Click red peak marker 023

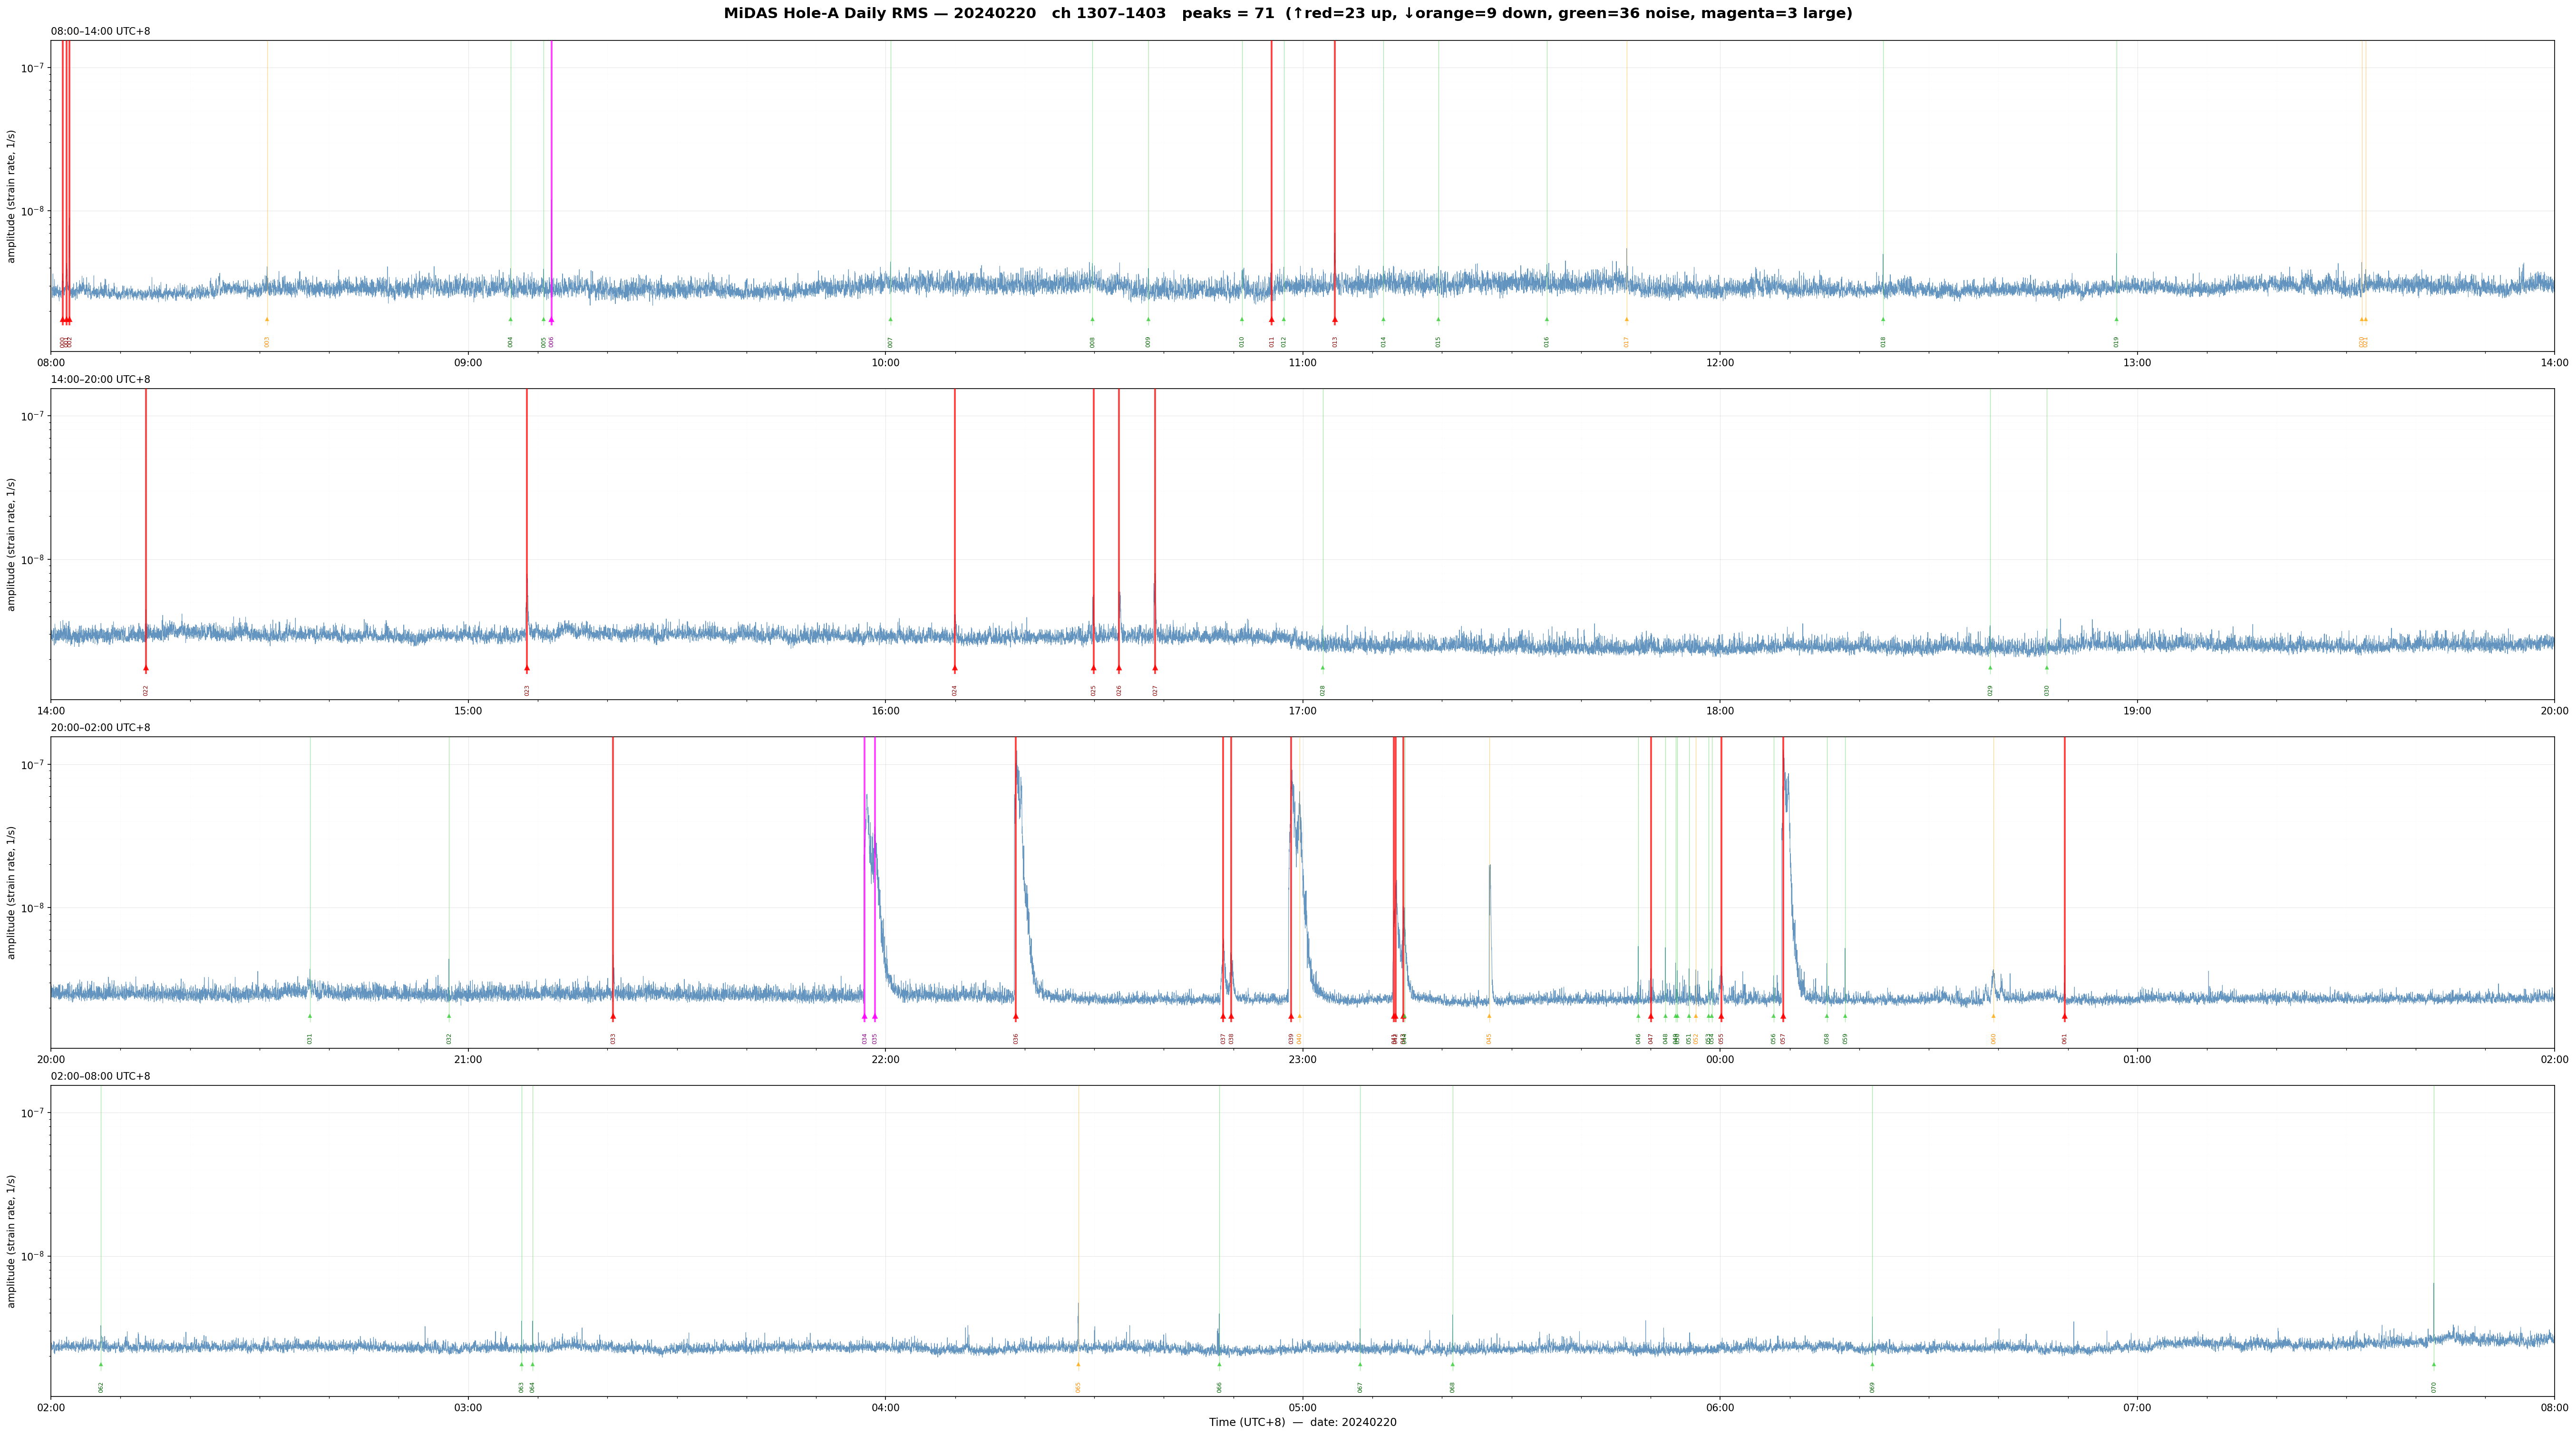527,668
